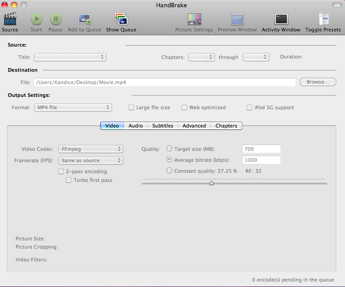Click the "Video Filters:" label
The image size is (345, 287).
(32, 260)
